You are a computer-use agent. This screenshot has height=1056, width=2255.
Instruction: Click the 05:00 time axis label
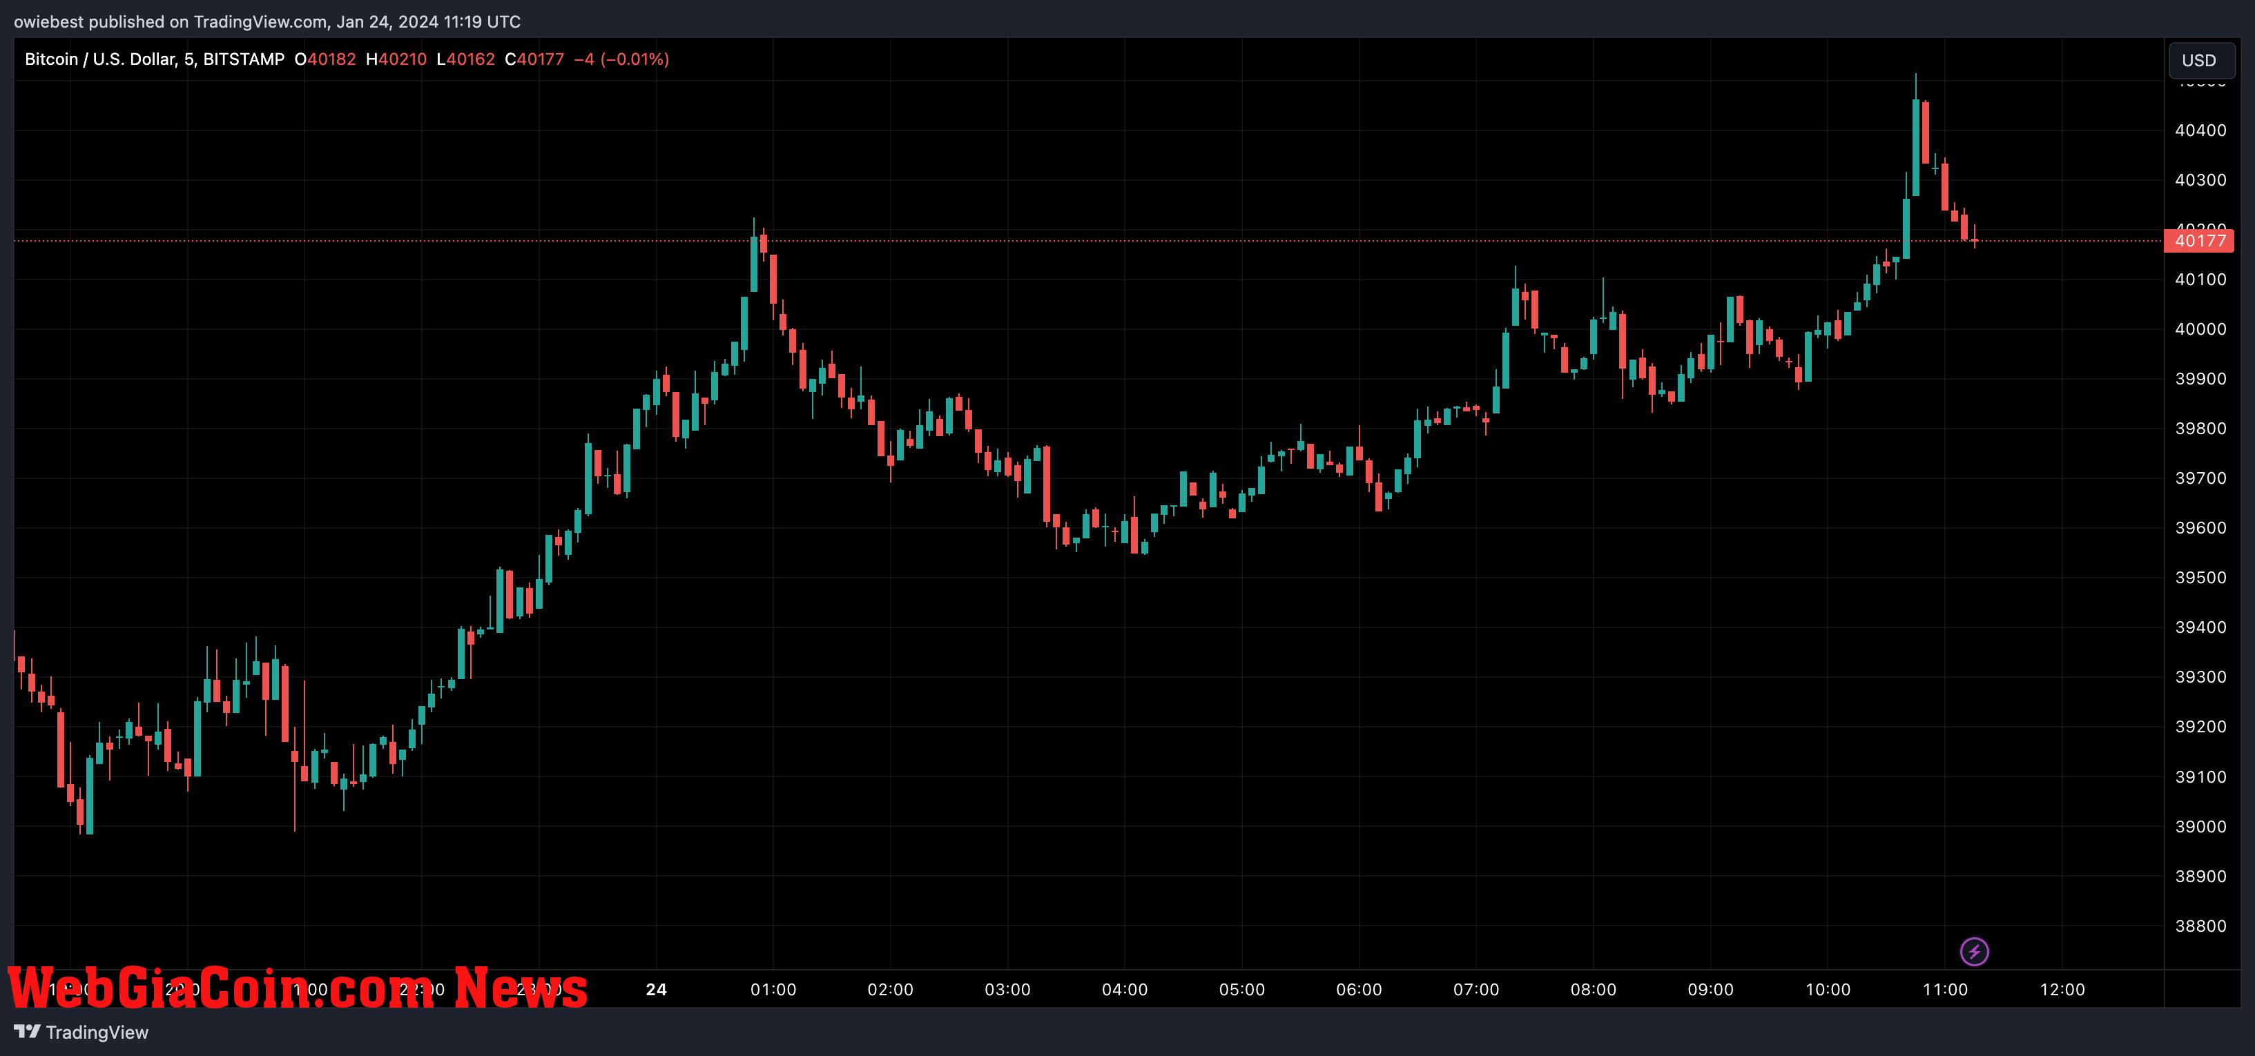(1242, 990)
